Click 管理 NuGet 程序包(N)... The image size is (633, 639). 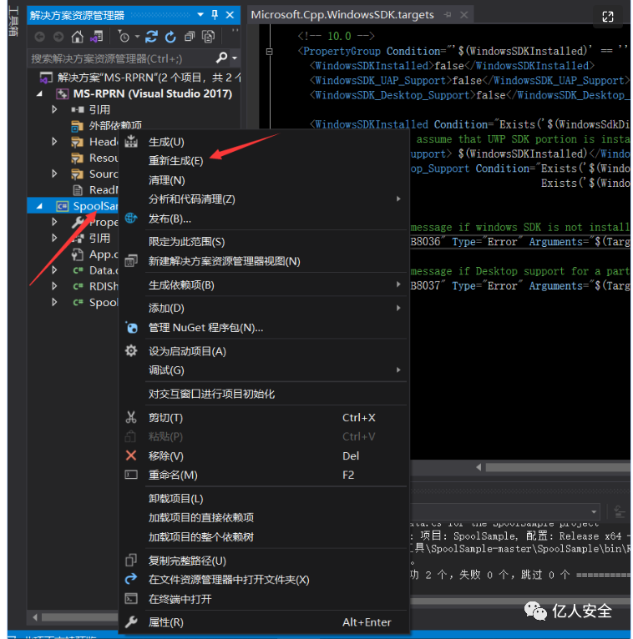(x=264, y=328)
